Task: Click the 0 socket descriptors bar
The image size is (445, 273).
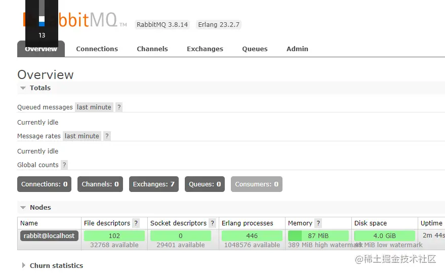Action: [x=181, y=236]
